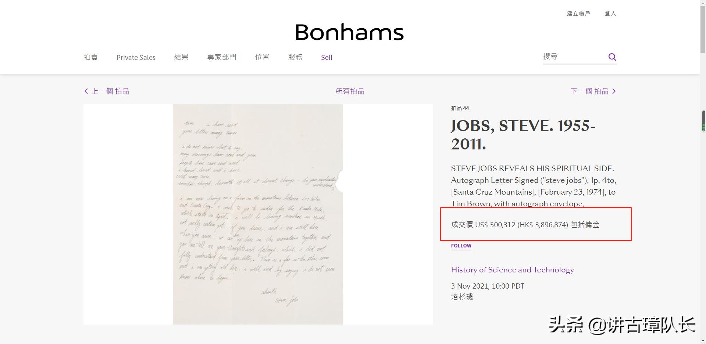Image resolution: width=706 pixels, height=344 pixels.
Task: Open History of Science and Technology link
Action: 512,270
